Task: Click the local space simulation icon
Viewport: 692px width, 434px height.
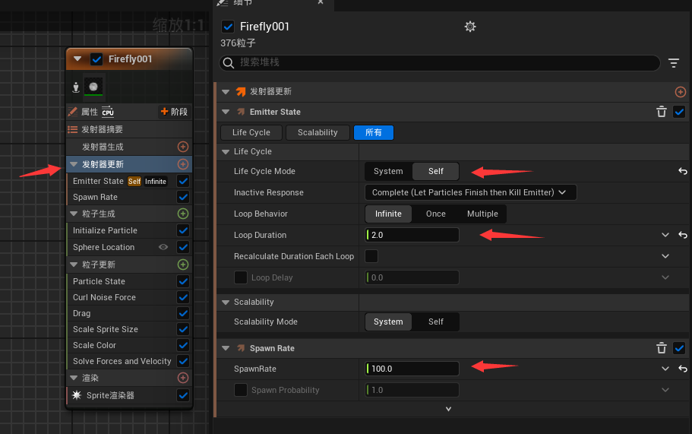Action: click(x=76, y=87)
